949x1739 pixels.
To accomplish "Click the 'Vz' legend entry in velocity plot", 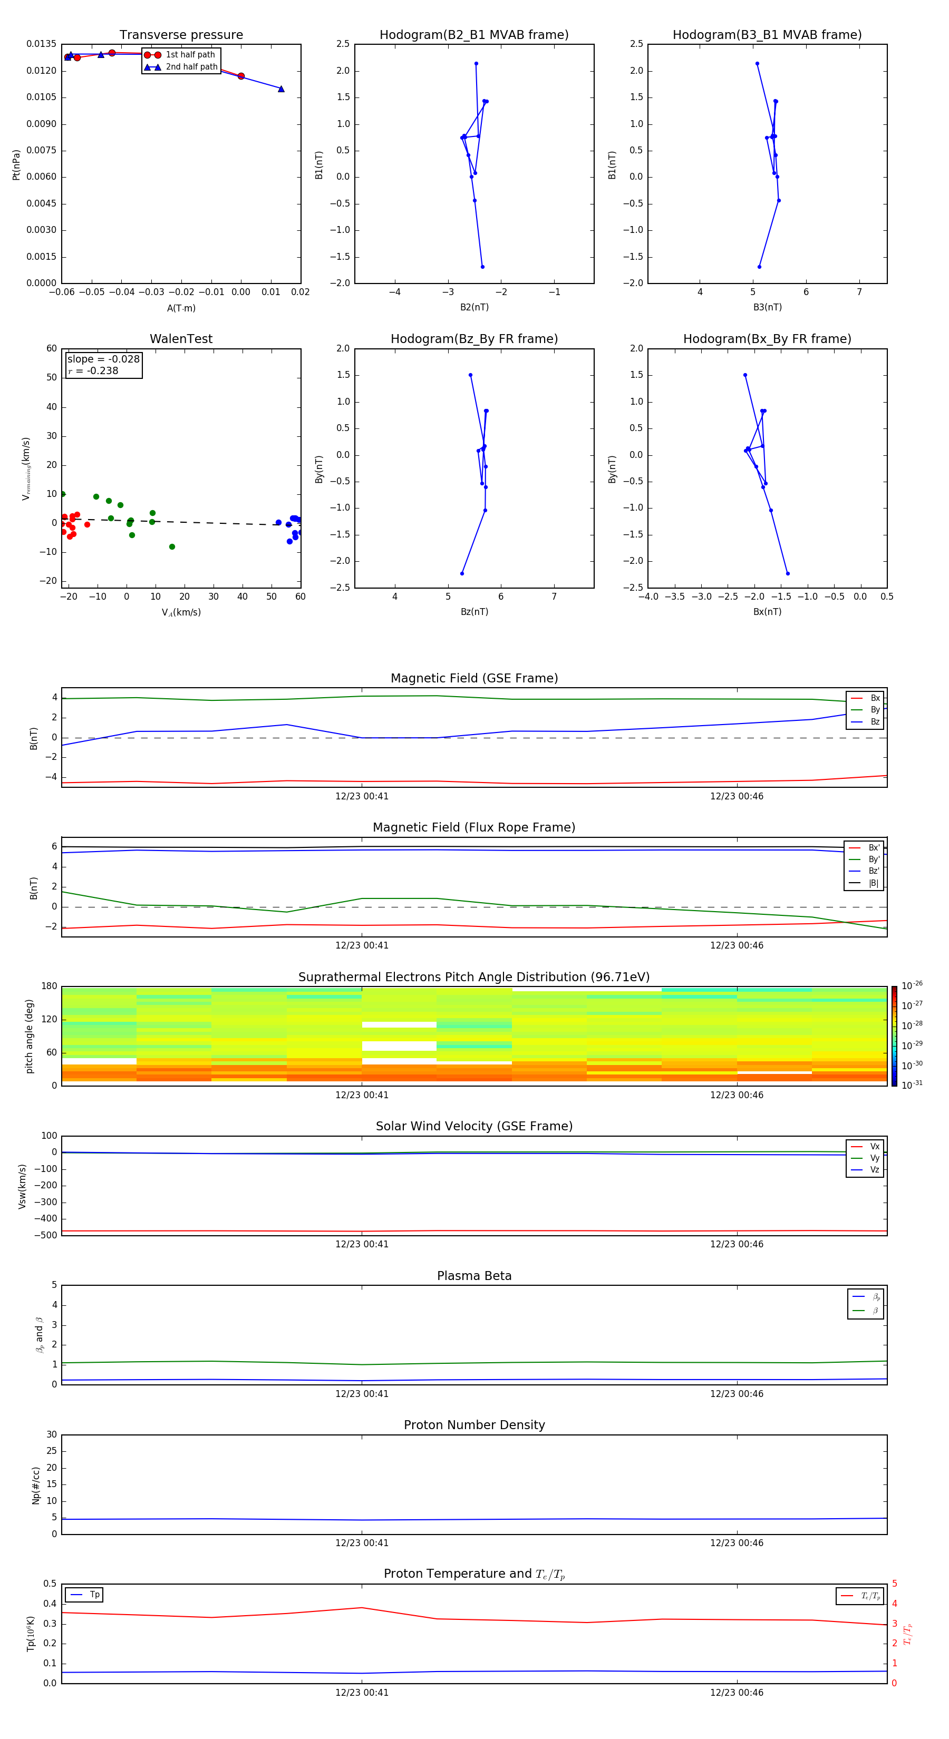I will pyautogui.click(x=865, y=1170).
